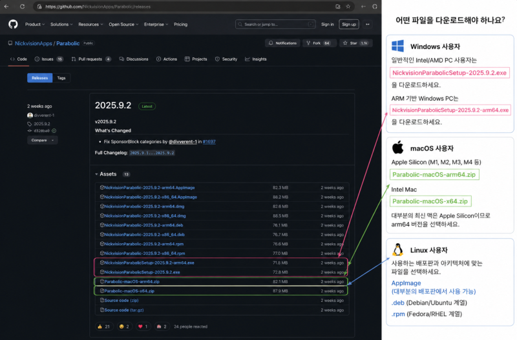Click the heart reaction with 1
Image resolution: width=517 pixels, height=340 pixels.
click(143, 326)
